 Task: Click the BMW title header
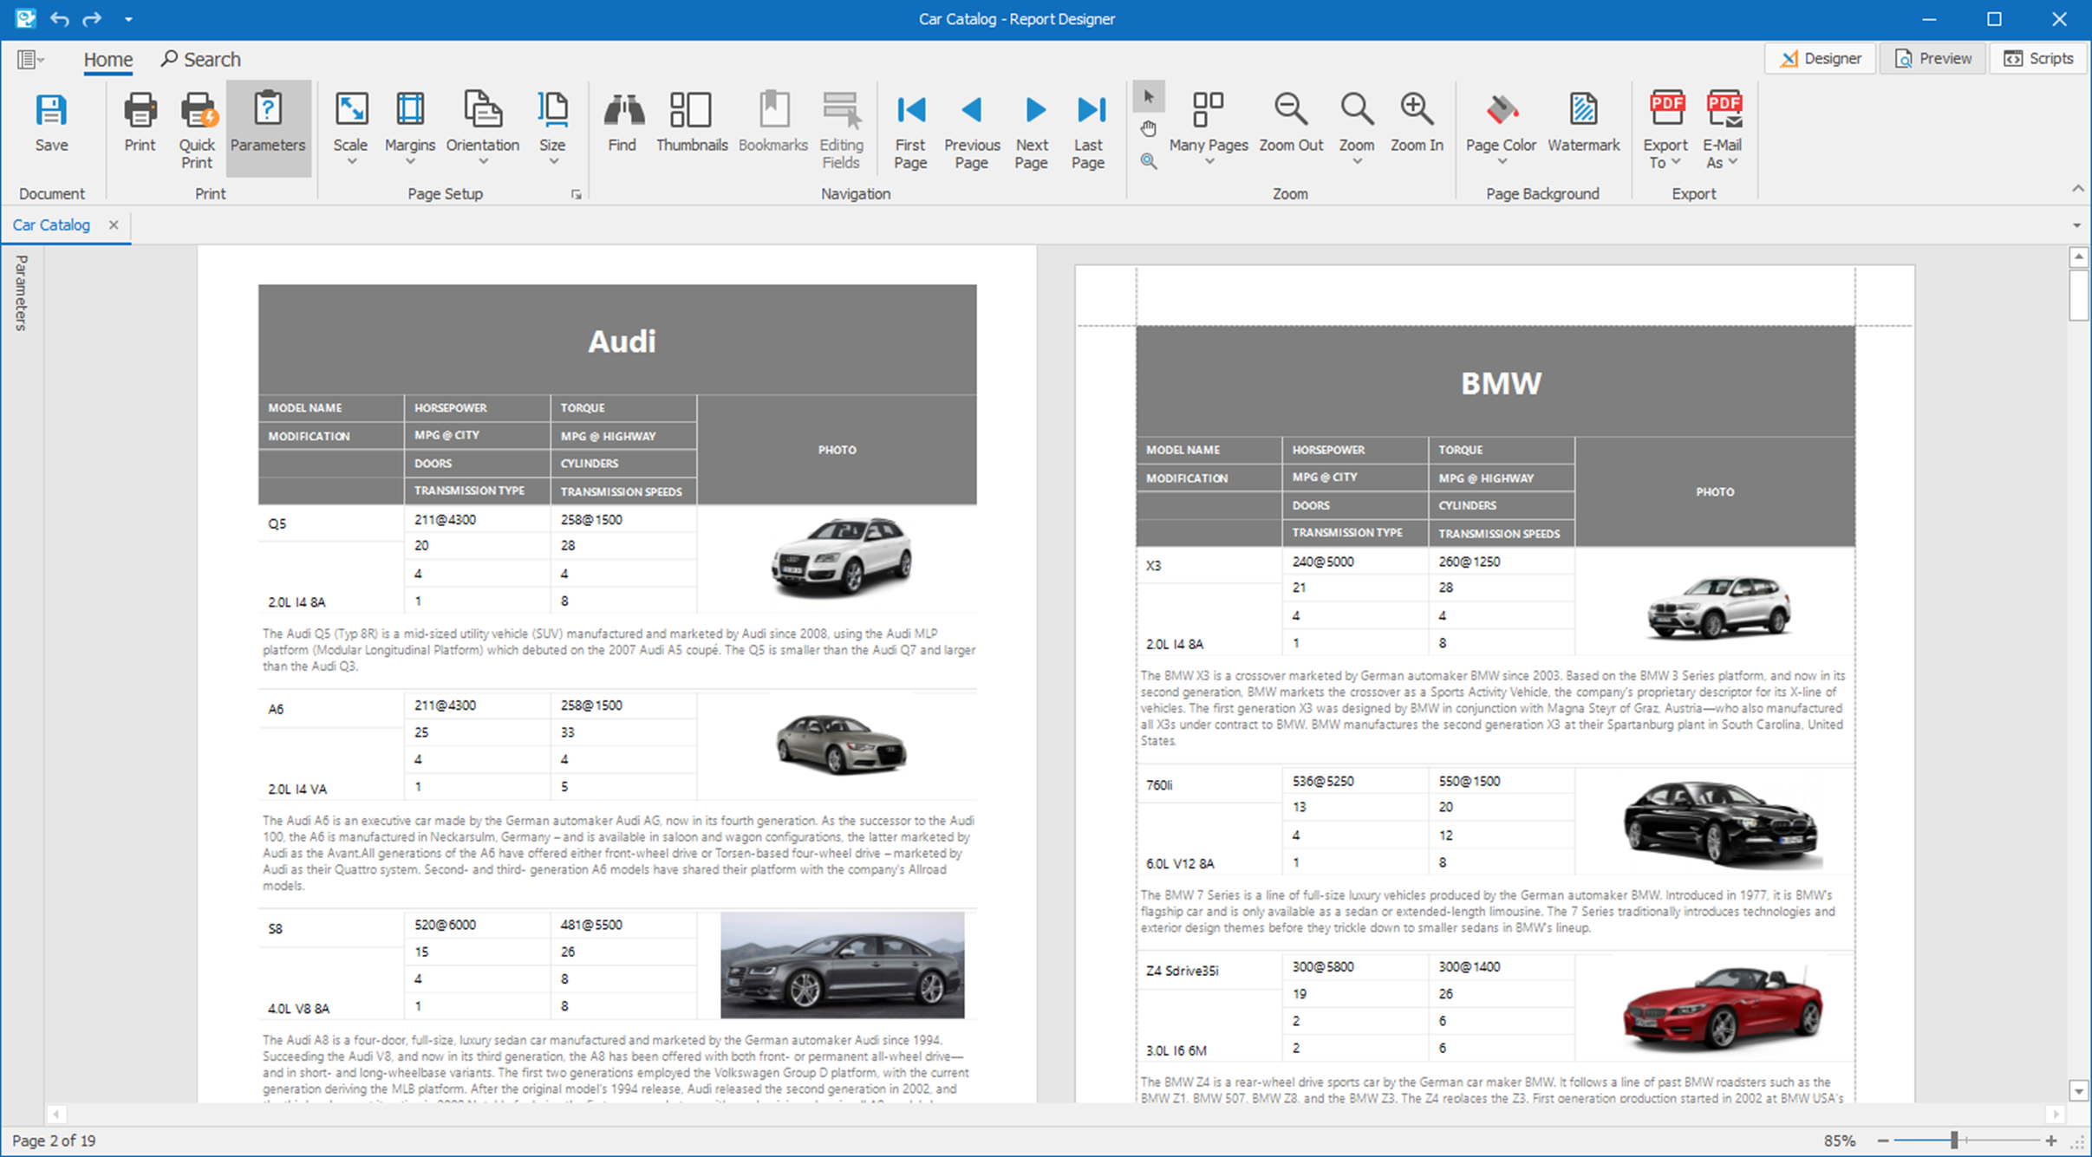1501,383
